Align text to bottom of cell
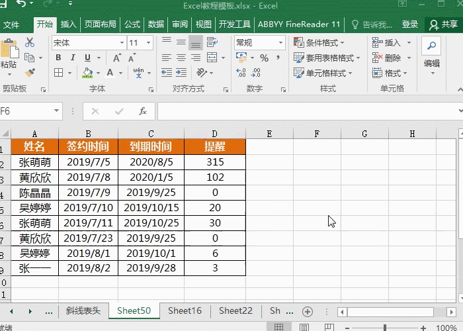 [196, 43]
